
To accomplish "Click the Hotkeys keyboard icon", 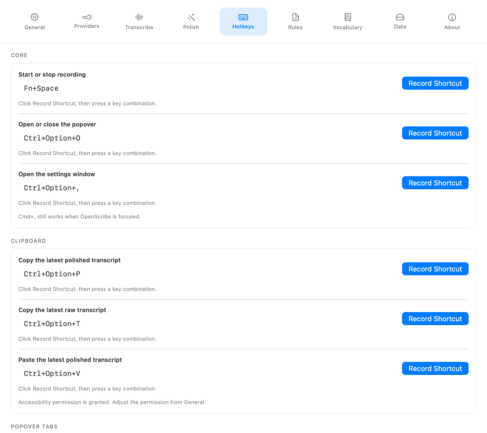I will click(x=243, y=17).
